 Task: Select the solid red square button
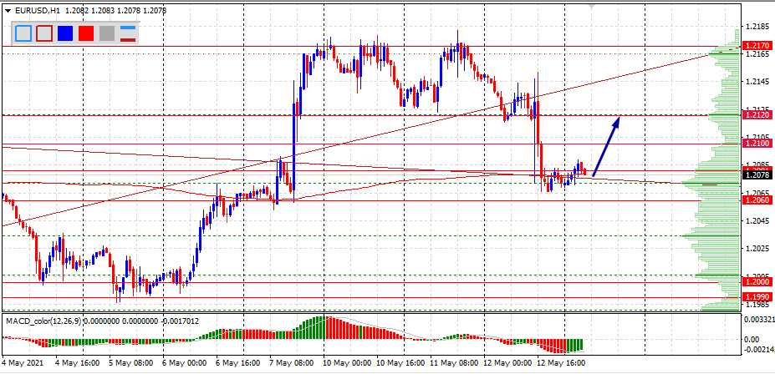tap(85, 33)
